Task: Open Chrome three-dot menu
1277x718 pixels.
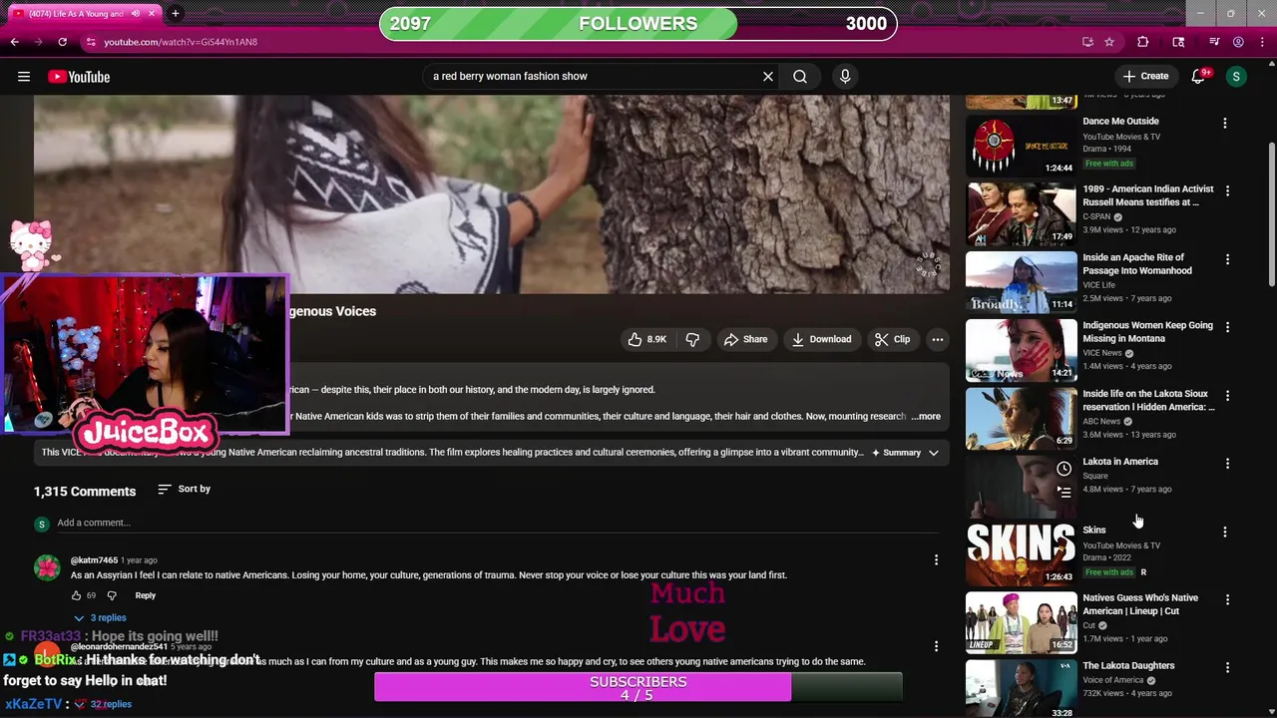Action: [1262, 42]
